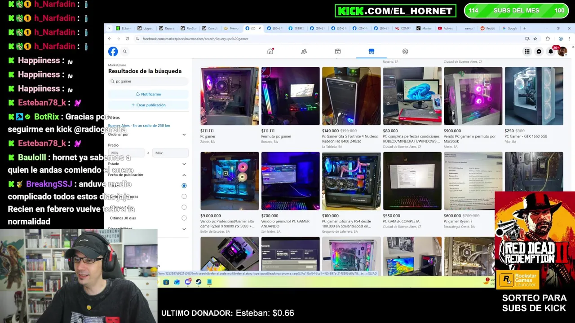The image size is (575, 323).
Task: Open the Discord icon on the taskbar
Action: (188, 282)
